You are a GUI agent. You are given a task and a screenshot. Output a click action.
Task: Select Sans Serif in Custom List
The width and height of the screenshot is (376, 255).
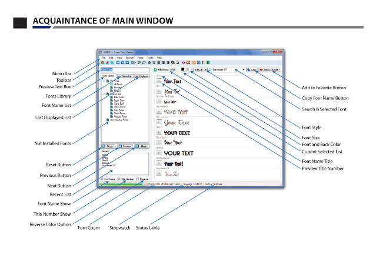119,103
